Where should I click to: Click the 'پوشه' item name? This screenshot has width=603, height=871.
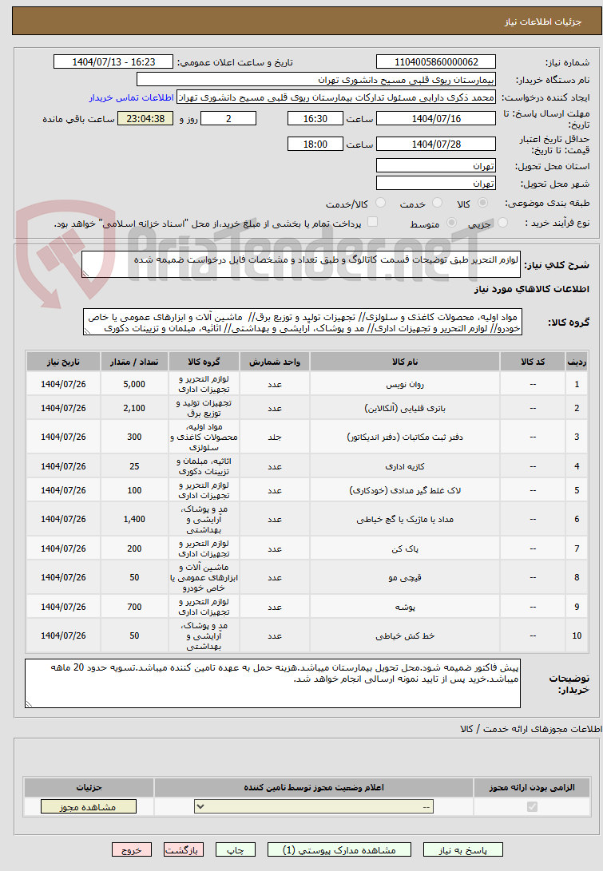click(405, 607)
